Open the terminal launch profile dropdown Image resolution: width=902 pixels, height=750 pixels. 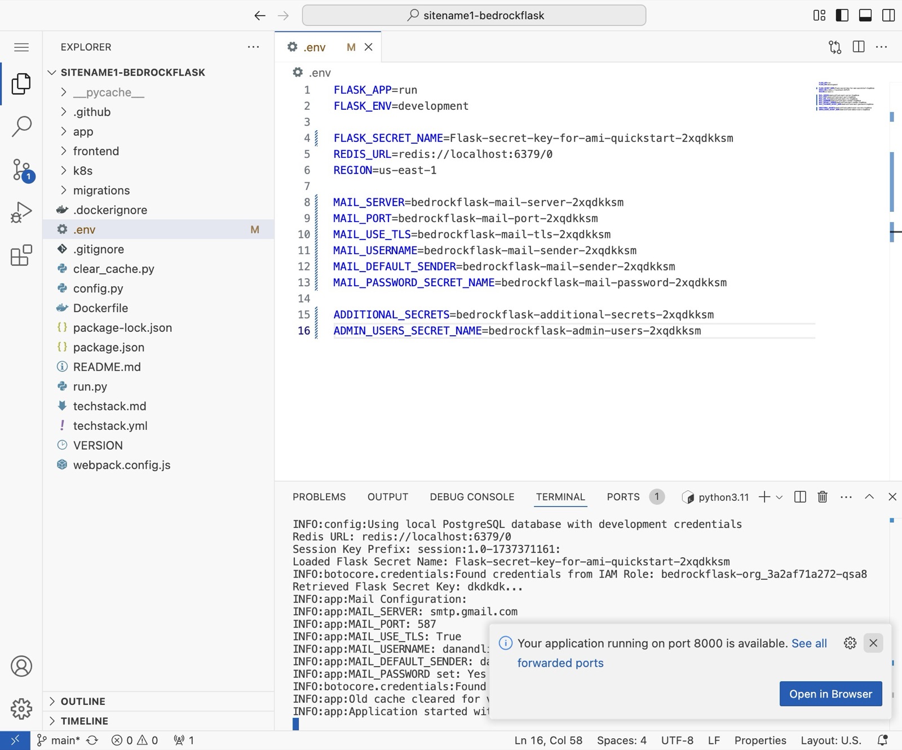(x=779, y=497)
